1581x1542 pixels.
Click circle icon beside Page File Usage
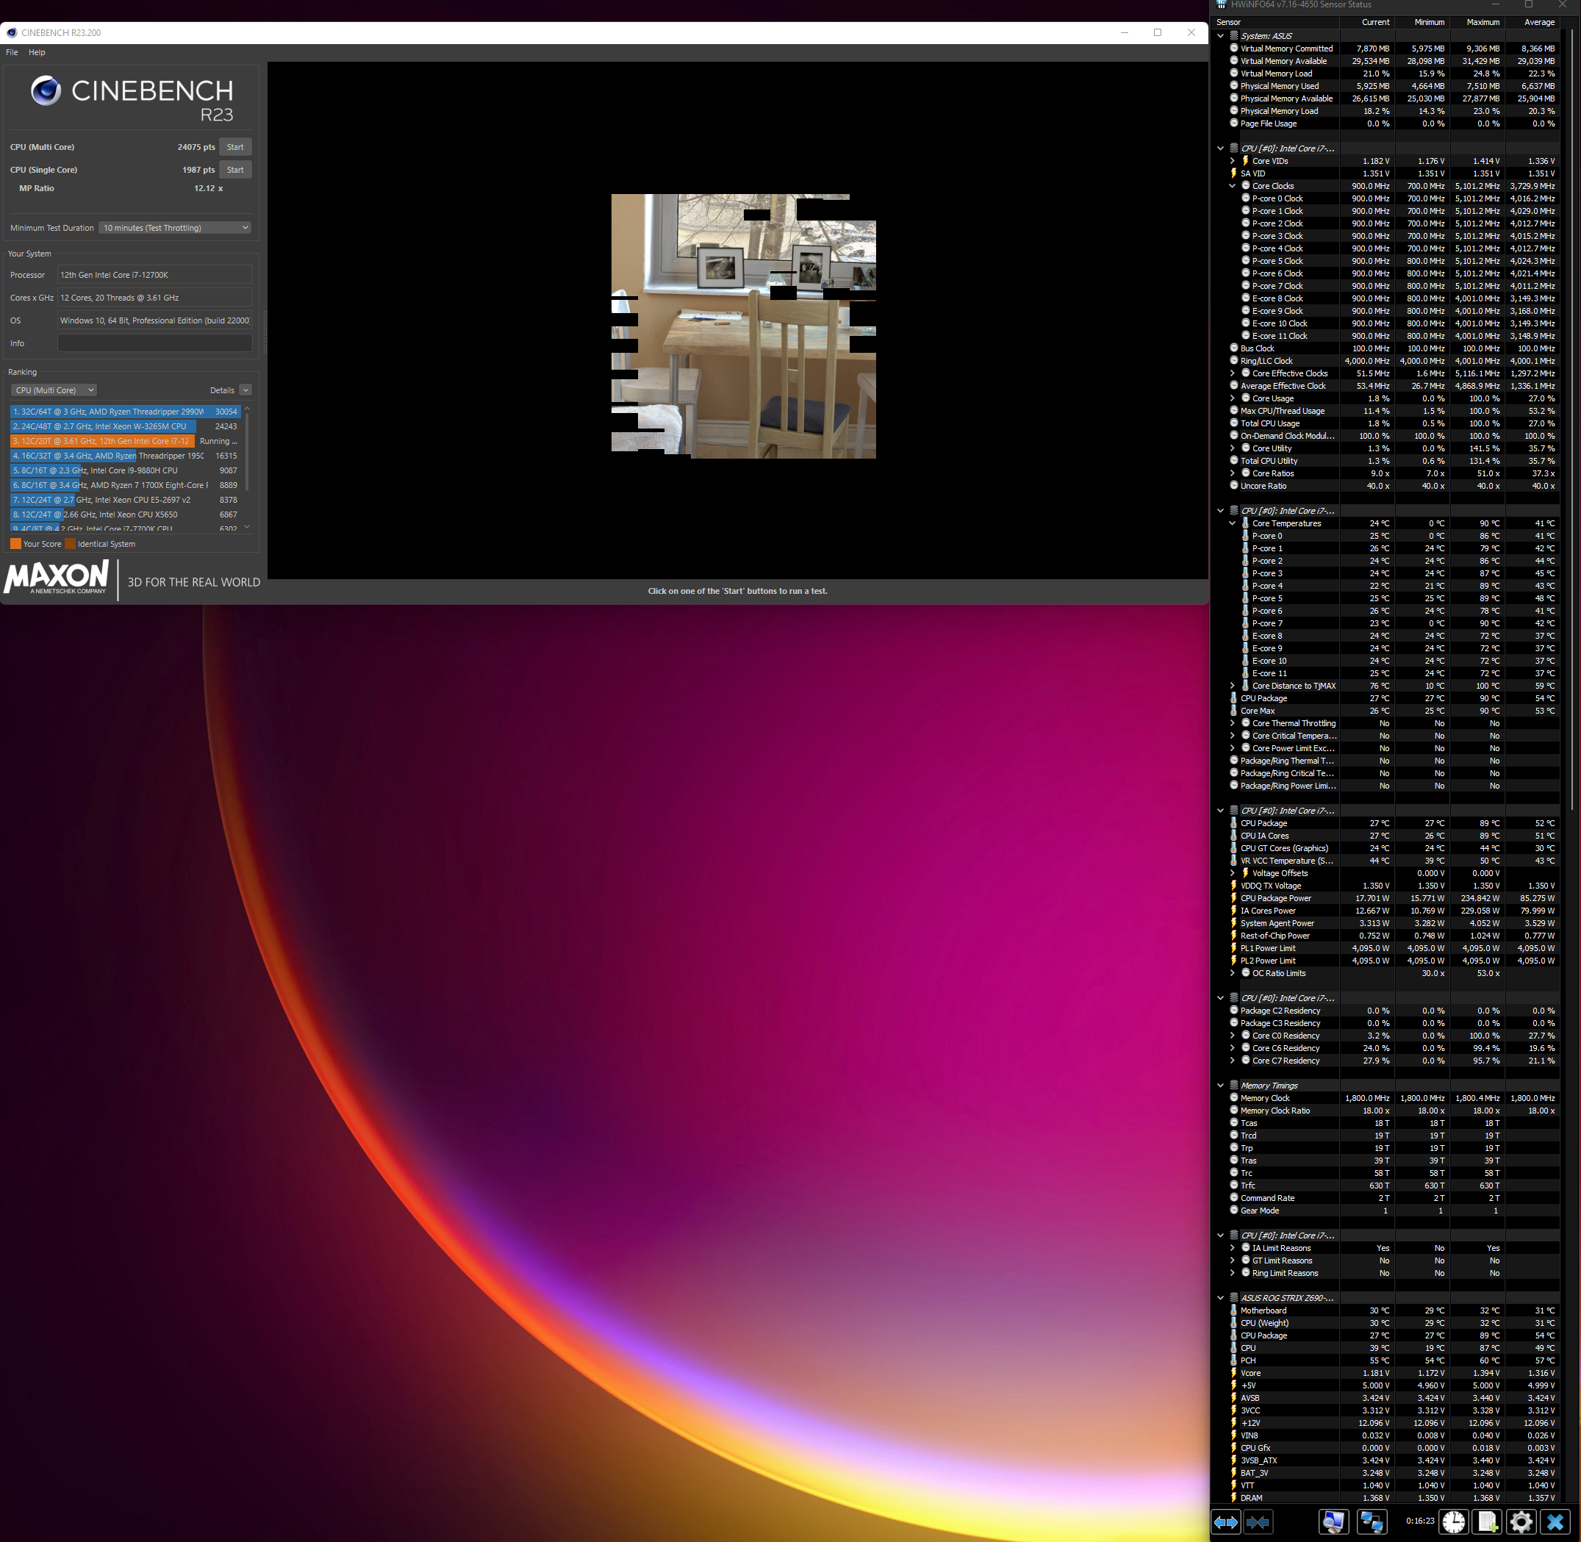(x=1233, y=123)
